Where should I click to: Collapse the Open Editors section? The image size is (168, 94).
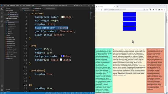click(9, 11)
